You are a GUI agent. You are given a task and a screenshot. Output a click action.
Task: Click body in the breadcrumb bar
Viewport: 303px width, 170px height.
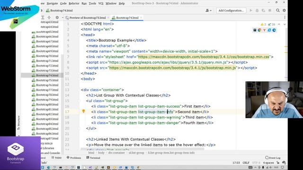(101, 153)
